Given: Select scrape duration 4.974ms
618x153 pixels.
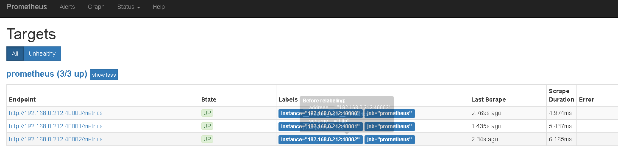Looking at the screenshot, I should click(x=561, y=113).
